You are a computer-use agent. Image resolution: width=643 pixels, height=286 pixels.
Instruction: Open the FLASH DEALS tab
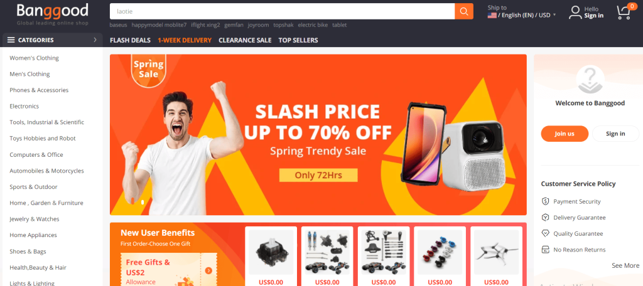point(130,40)
